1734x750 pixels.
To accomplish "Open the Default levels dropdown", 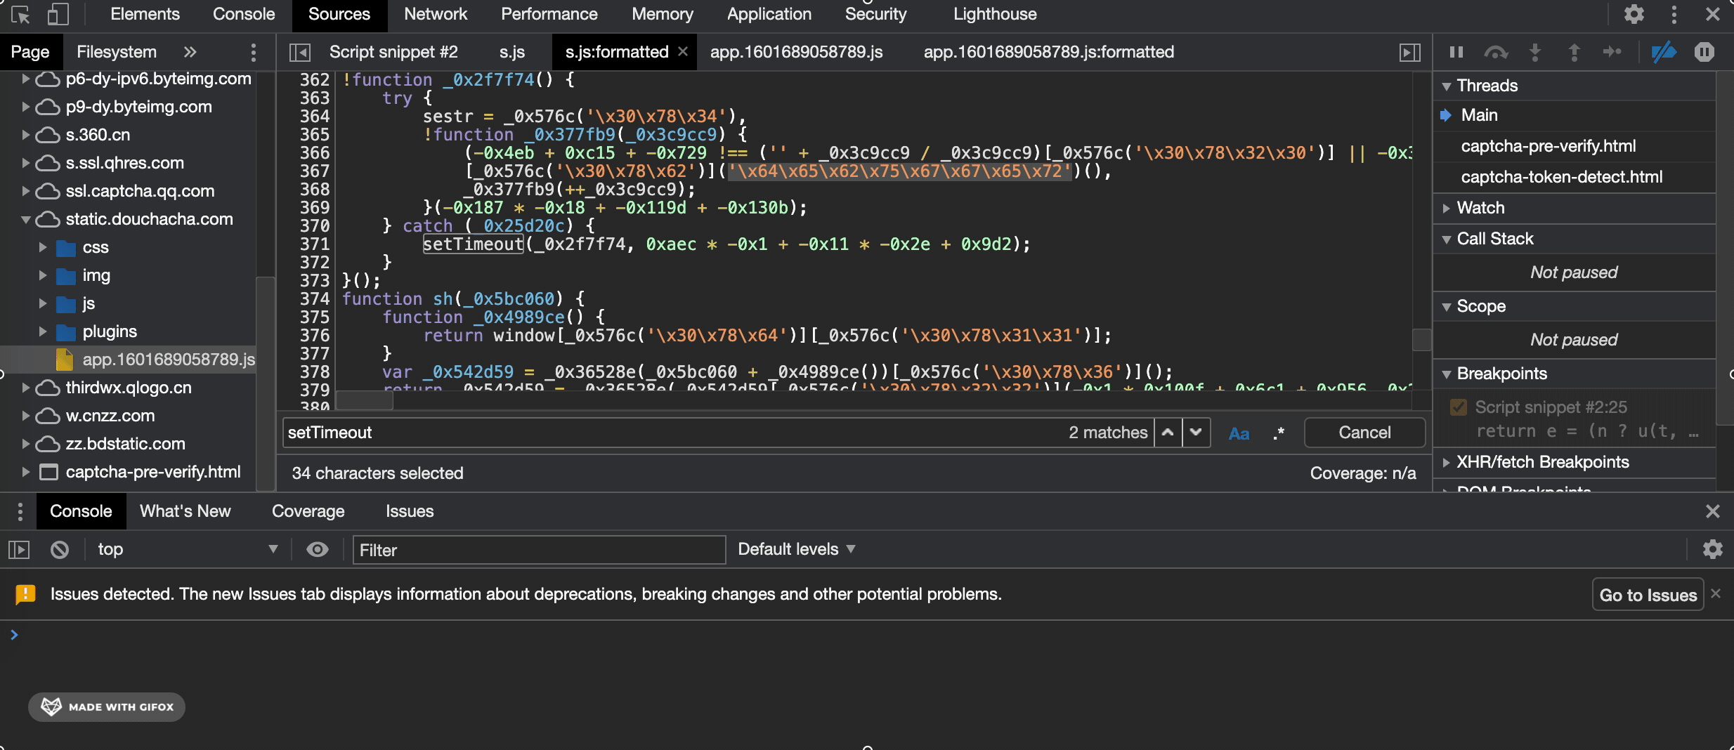I will pos(794,550).
